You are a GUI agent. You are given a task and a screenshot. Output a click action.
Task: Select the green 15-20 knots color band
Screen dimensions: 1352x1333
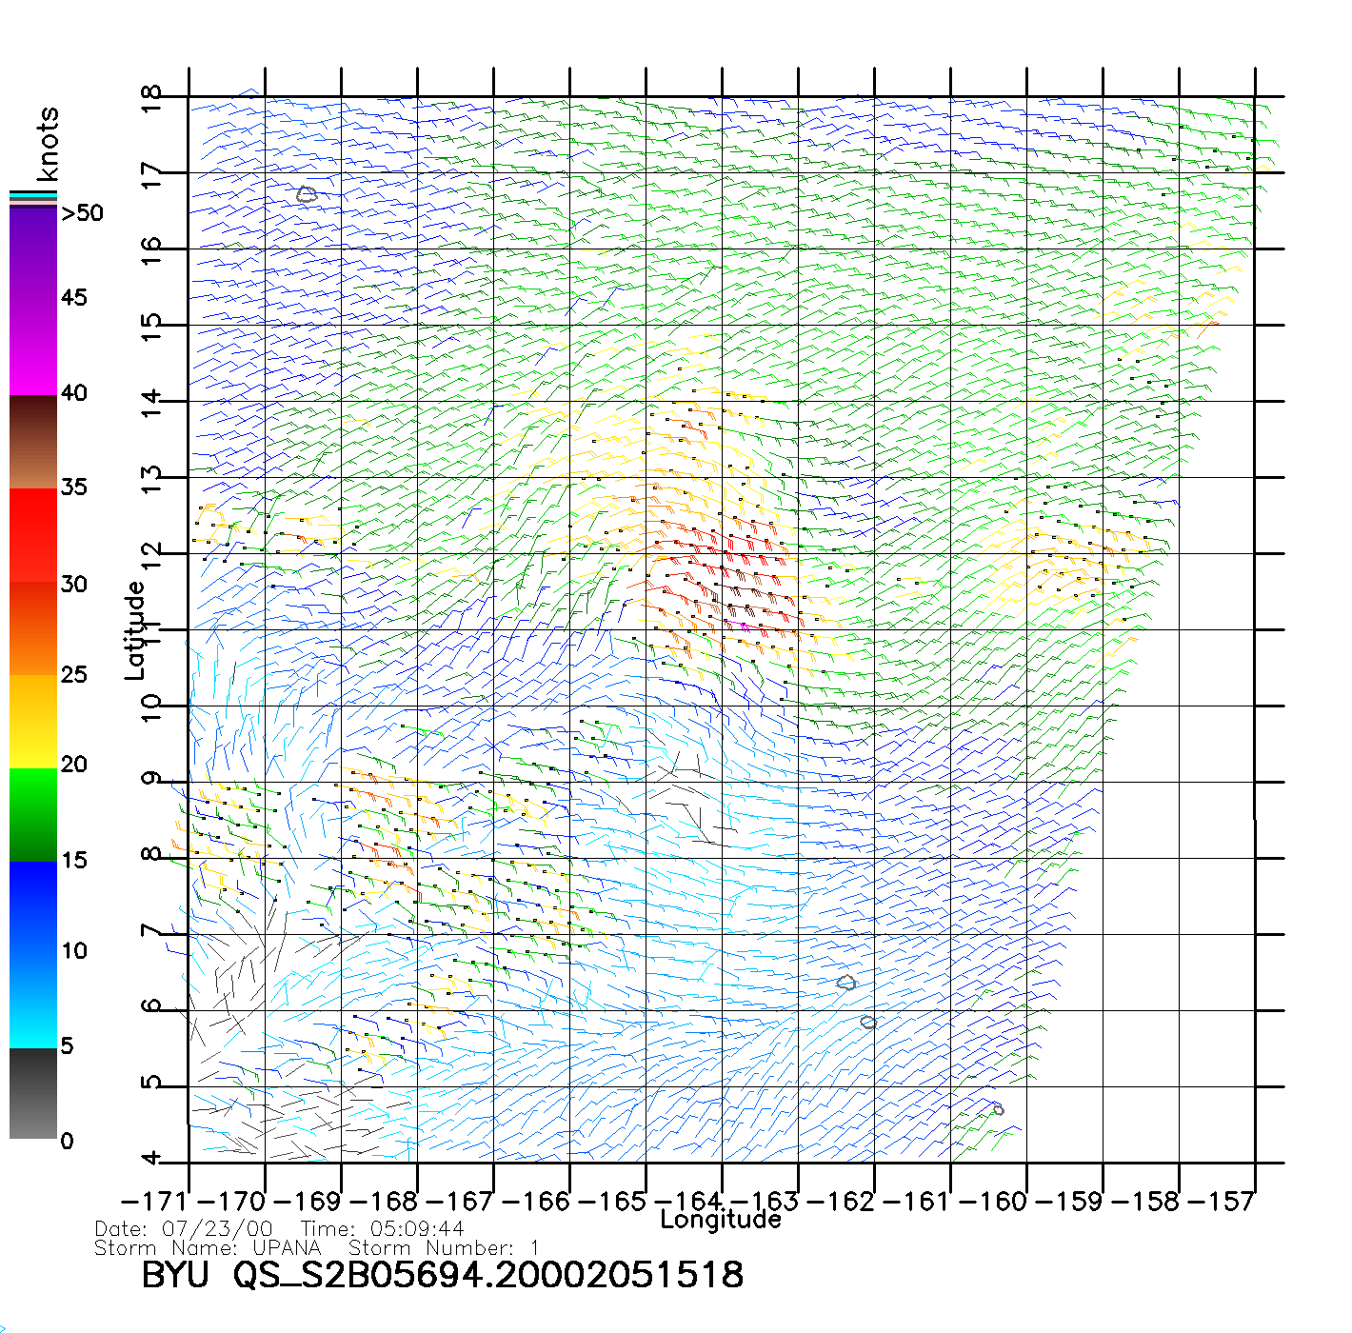tap(33, 814)
